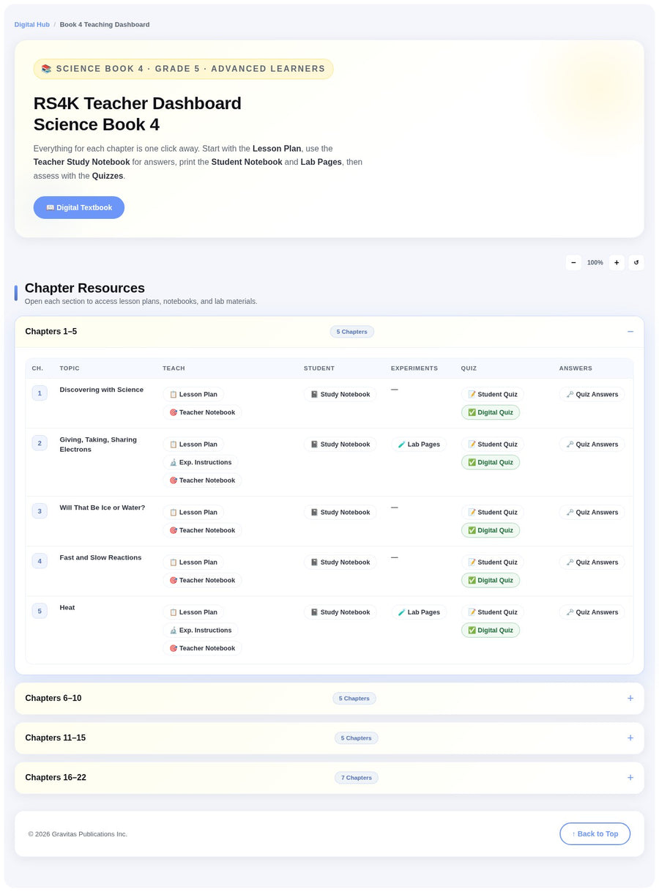
Task: Launch Digital Quiz for the Heat chapter
Action: 491,630
